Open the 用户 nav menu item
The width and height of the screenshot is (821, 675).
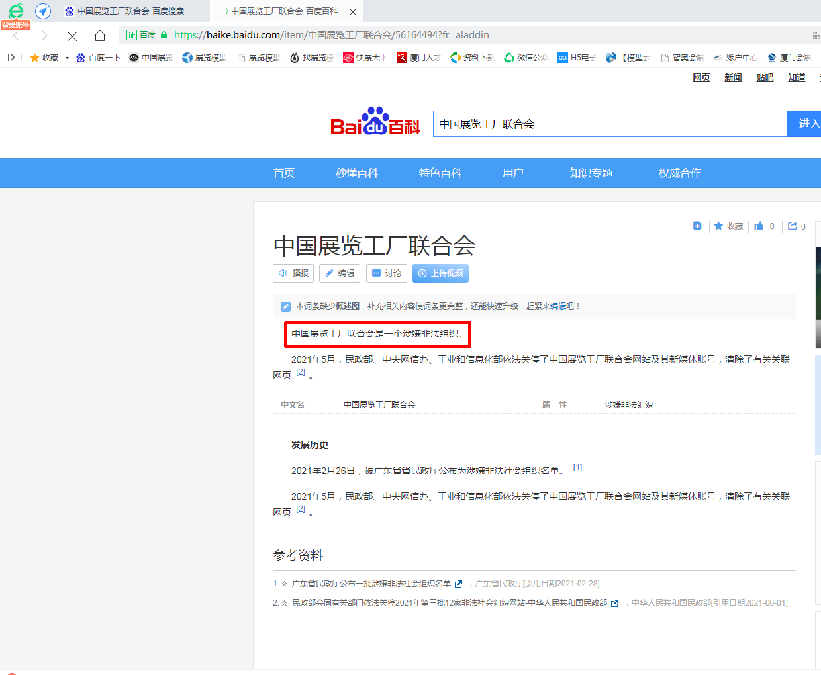click(513, 173)
